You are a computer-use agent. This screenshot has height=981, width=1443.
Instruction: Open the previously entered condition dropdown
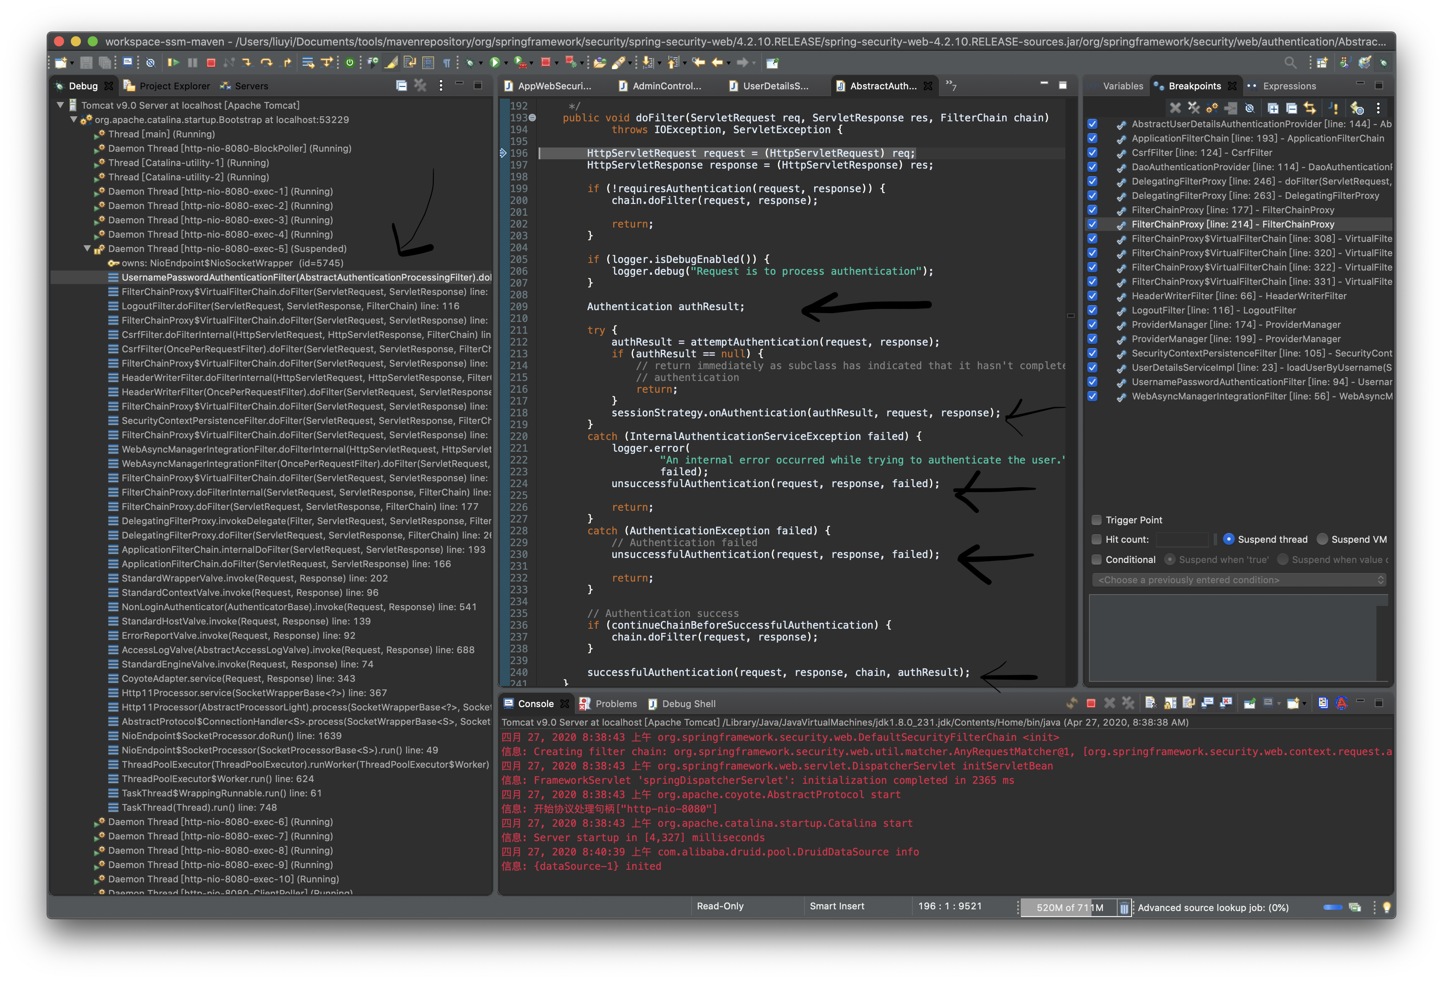[1239, 580]
